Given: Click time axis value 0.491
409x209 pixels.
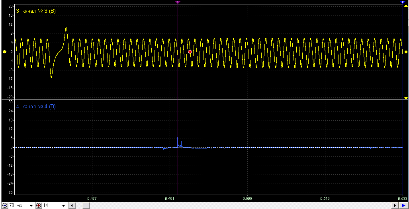Looking at the screenshot, I should 170,199.
